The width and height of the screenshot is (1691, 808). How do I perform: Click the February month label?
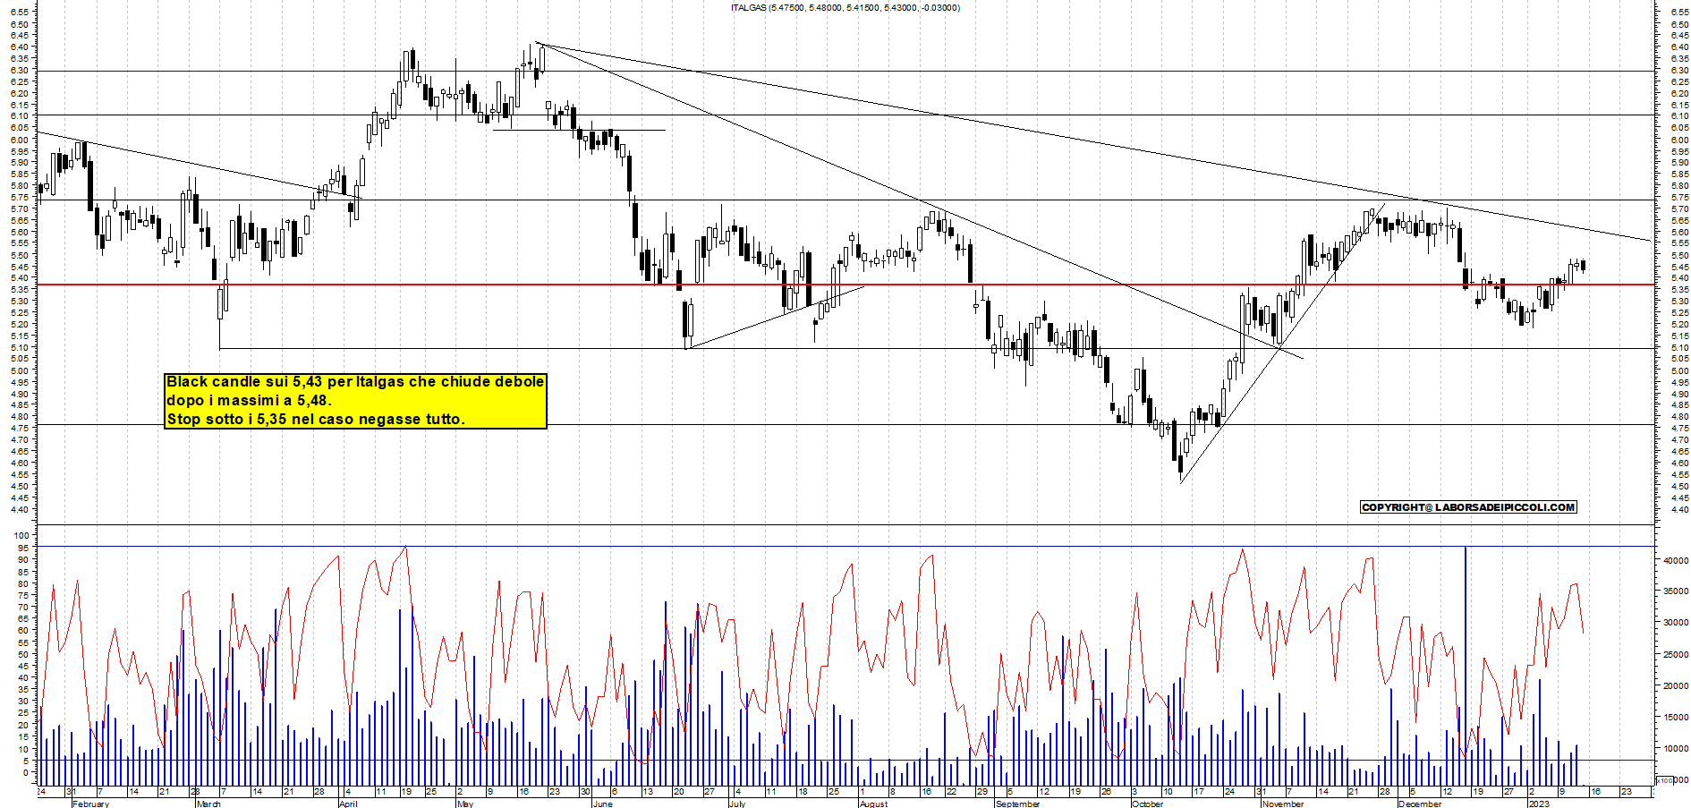(90, 804)
